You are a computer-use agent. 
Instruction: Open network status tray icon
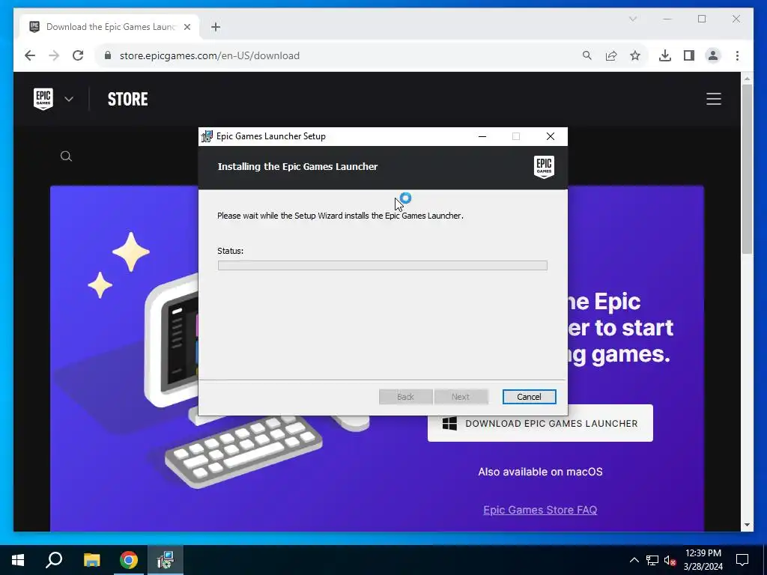point(652,560)
